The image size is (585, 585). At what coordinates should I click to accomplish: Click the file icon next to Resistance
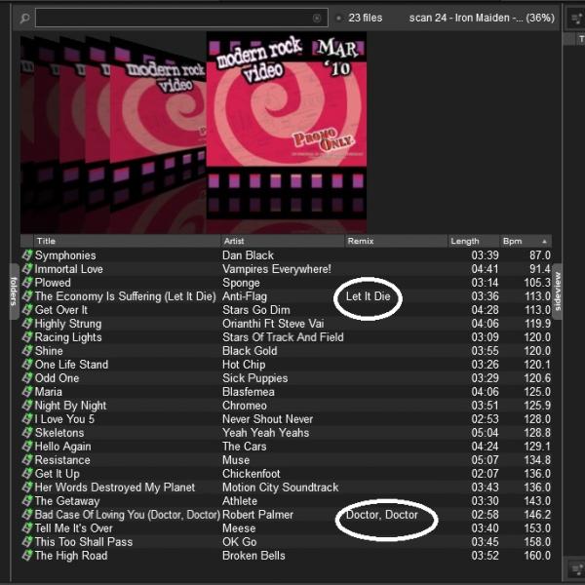[27, 460]
